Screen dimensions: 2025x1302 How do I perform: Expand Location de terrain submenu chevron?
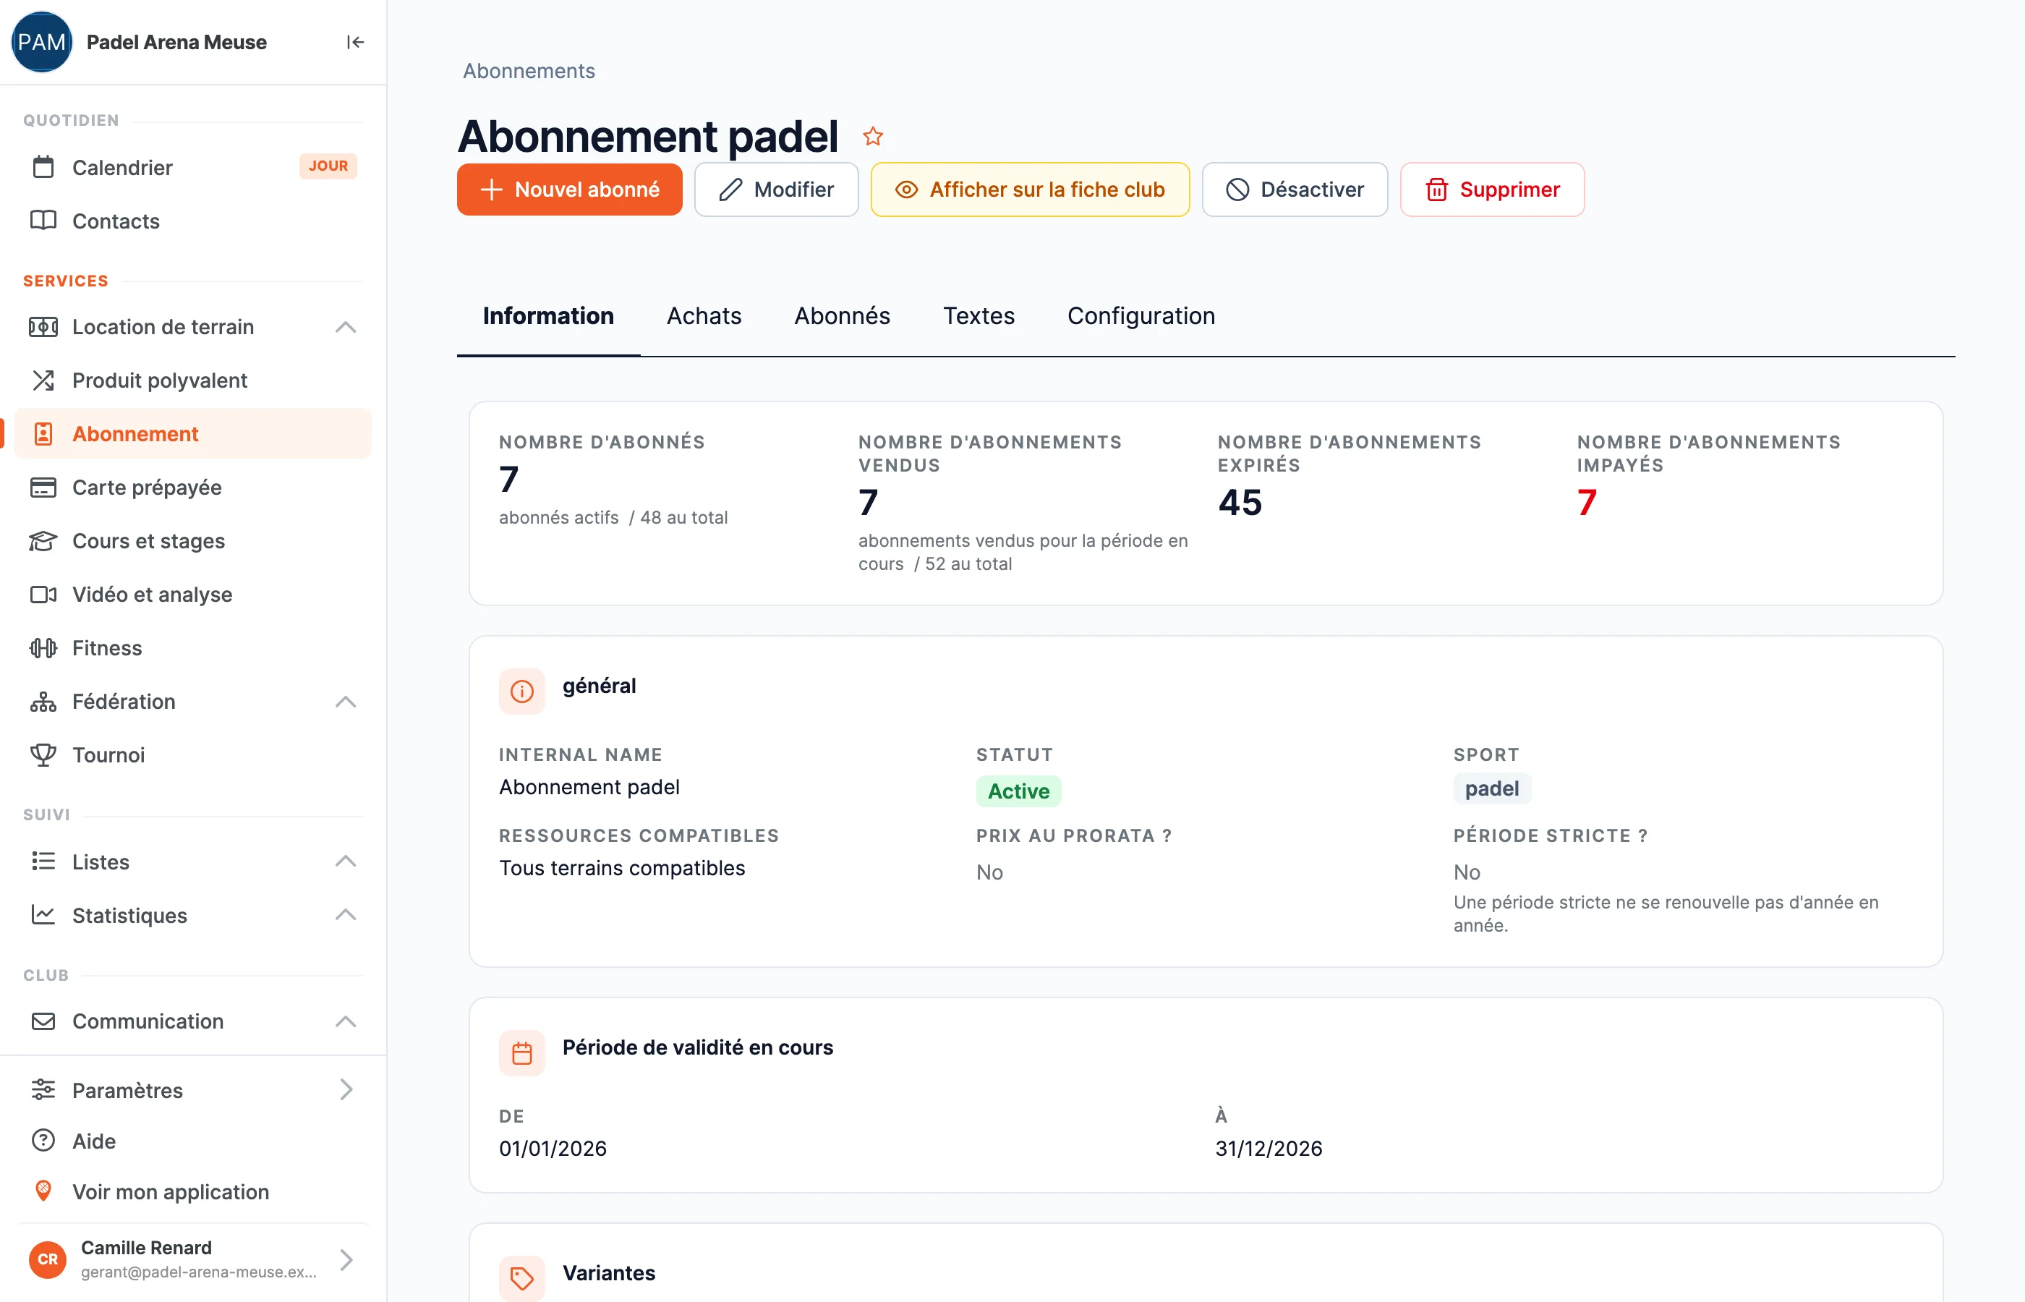[x=346, y=327]
